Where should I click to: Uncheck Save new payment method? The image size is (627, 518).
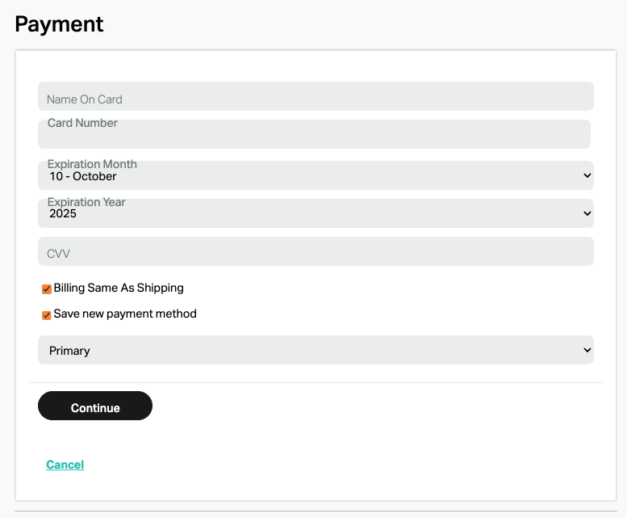[x=46, y=315]
